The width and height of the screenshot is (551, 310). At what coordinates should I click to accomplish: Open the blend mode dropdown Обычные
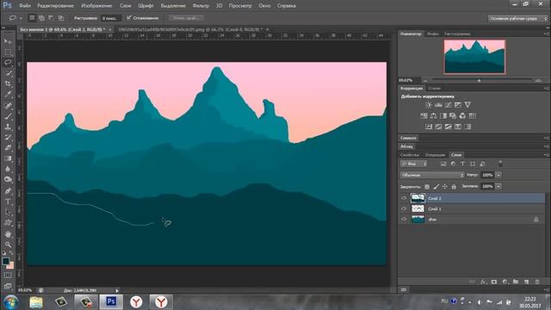pyautogui.click(x=432, y=175)
